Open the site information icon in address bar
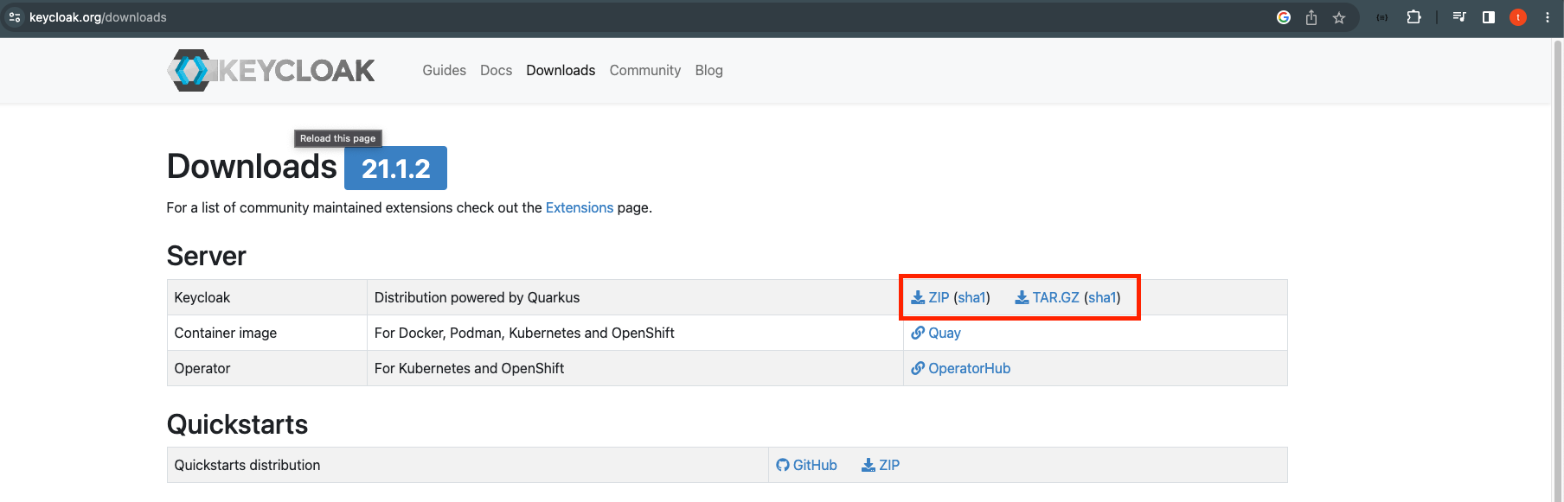Screen dimensions: 1564x502 pyautogui.click(x=14, y=17)
